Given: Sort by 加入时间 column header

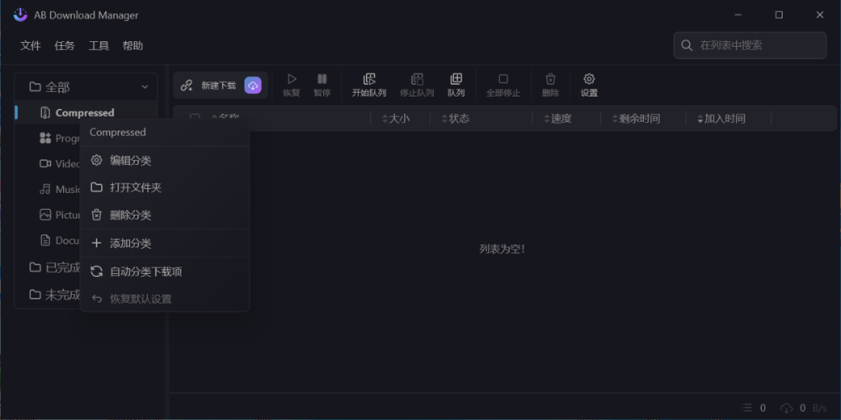Looking at the screenshot, I should point(721,118).
